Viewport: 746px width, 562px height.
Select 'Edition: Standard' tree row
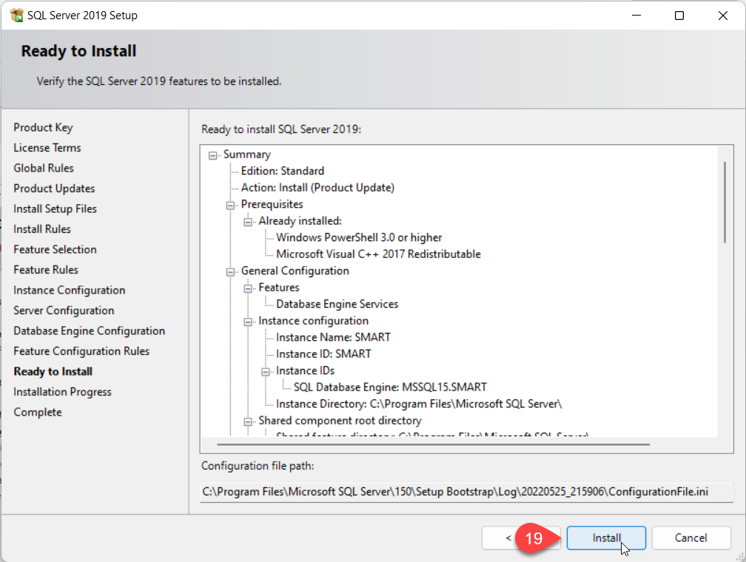[283, 171]
